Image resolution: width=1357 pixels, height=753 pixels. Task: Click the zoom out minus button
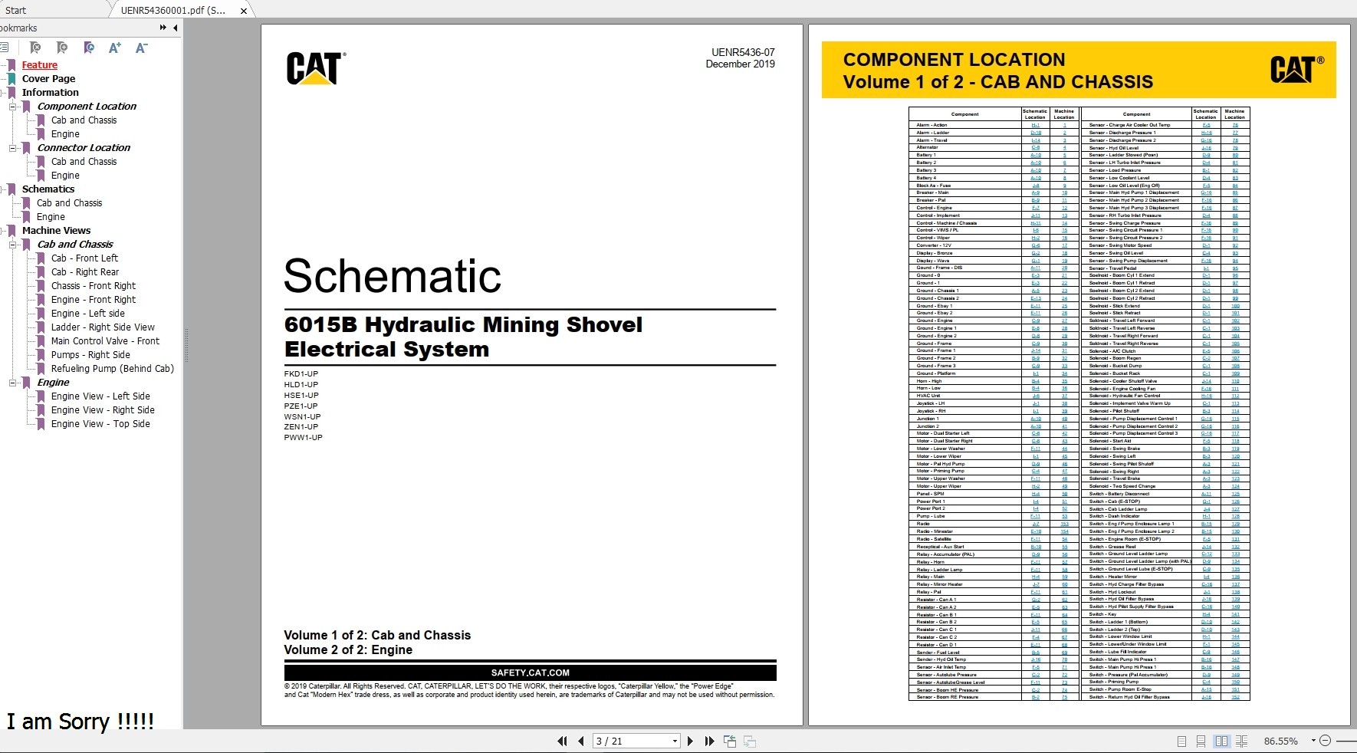pos(1325,741)
